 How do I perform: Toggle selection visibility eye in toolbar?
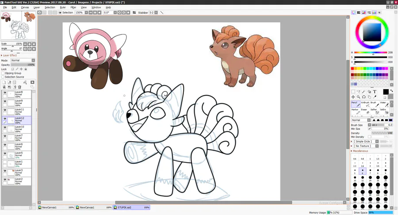(60, 12)
